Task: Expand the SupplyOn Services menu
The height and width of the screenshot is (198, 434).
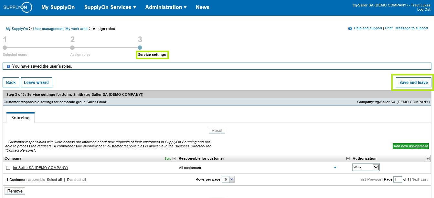Action: [x=110, y=7]
